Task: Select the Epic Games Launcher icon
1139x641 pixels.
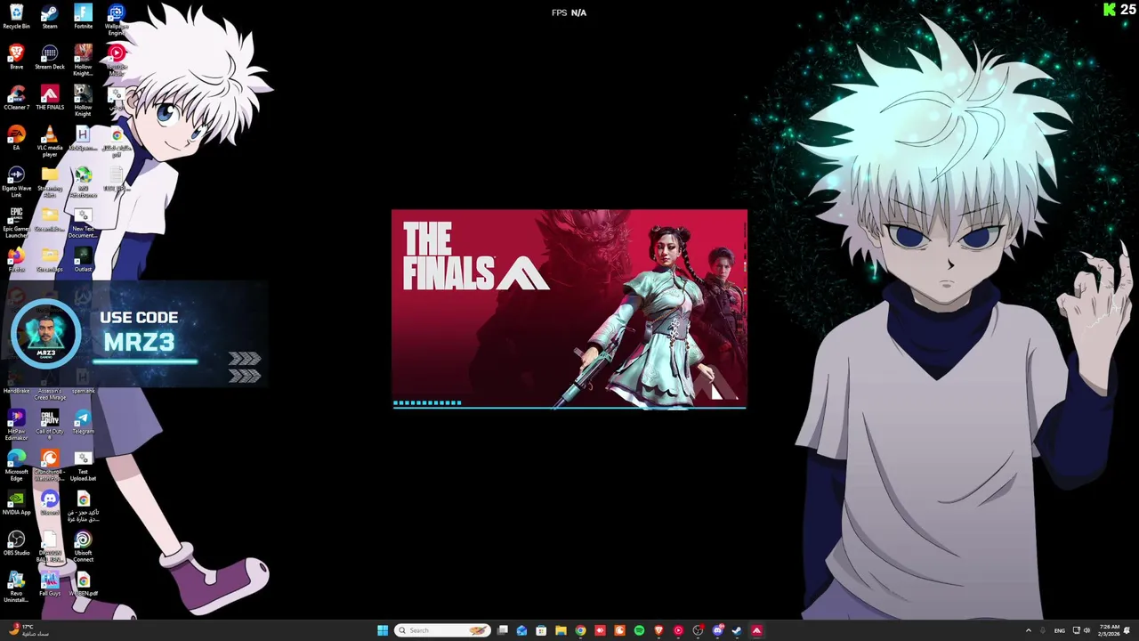Action: click(x=16, y=223)
